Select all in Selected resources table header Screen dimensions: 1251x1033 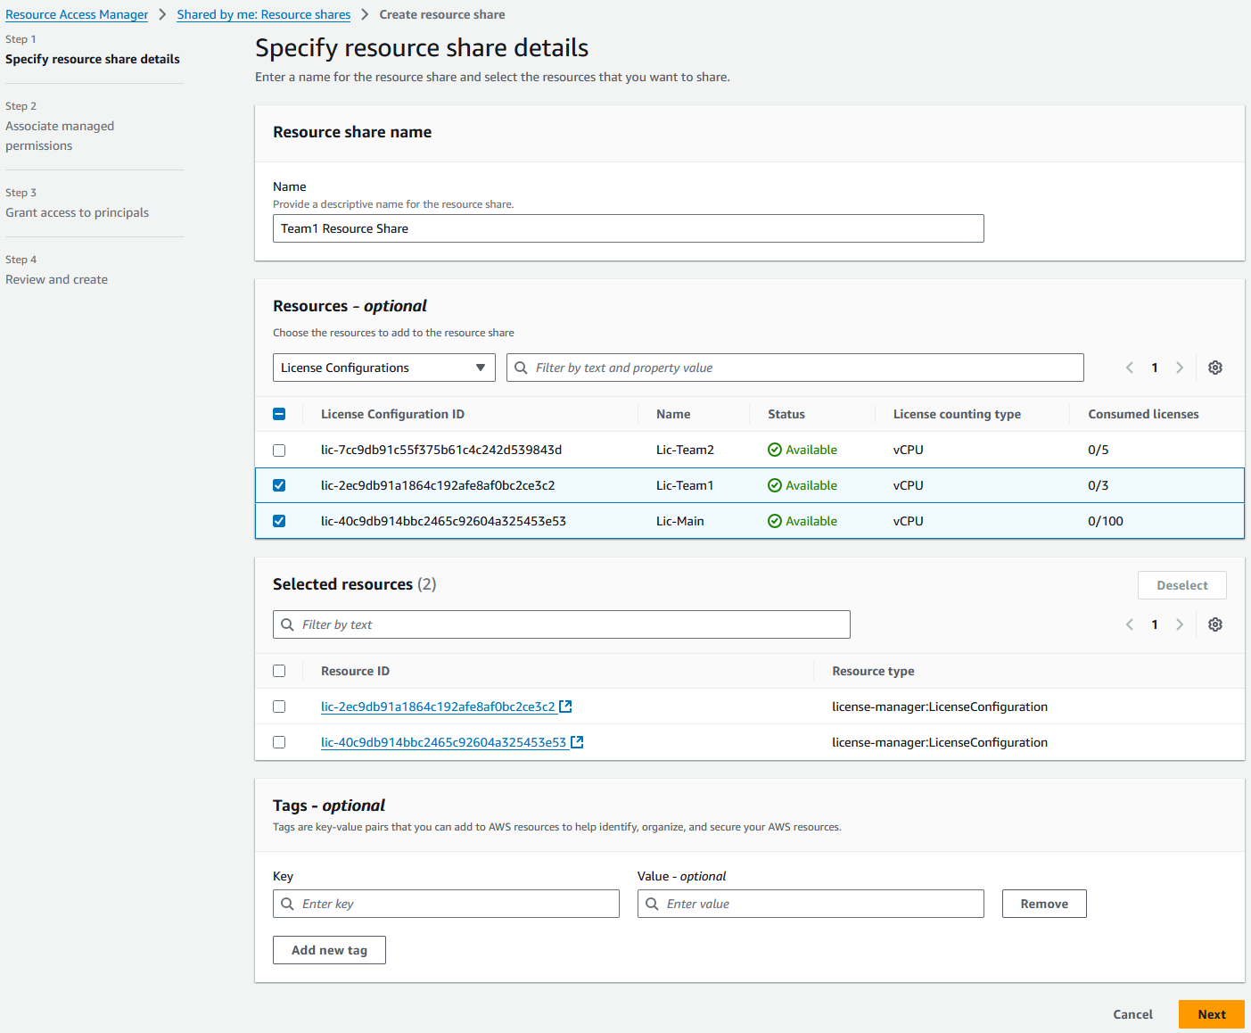coord(279,671)
